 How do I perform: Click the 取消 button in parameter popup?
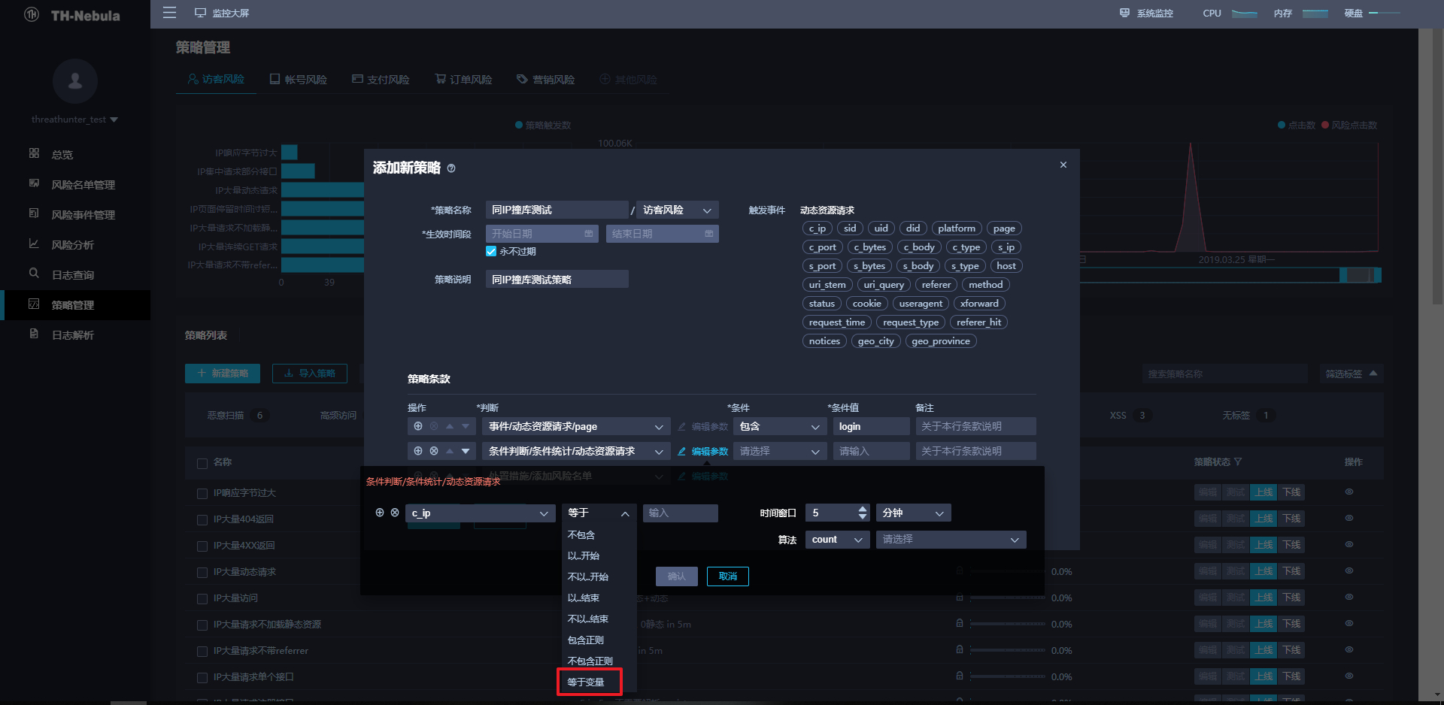(x=728, y=576)
